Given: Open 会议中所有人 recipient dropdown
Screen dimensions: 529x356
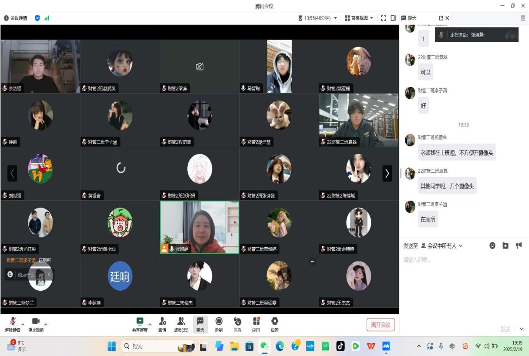Looking at the screenshot, I should [x=441, y=246].
